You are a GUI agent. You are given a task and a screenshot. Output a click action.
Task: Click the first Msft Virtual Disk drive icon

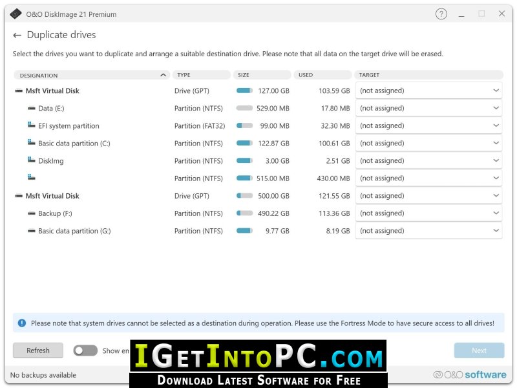19,91
